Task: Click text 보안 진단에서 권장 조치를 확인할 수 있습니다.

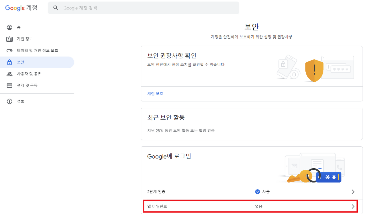Action: pos(186,65)
